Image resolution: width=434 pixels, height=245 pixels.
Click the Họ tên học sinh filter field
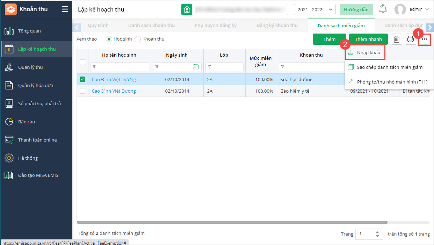point(120,67)
